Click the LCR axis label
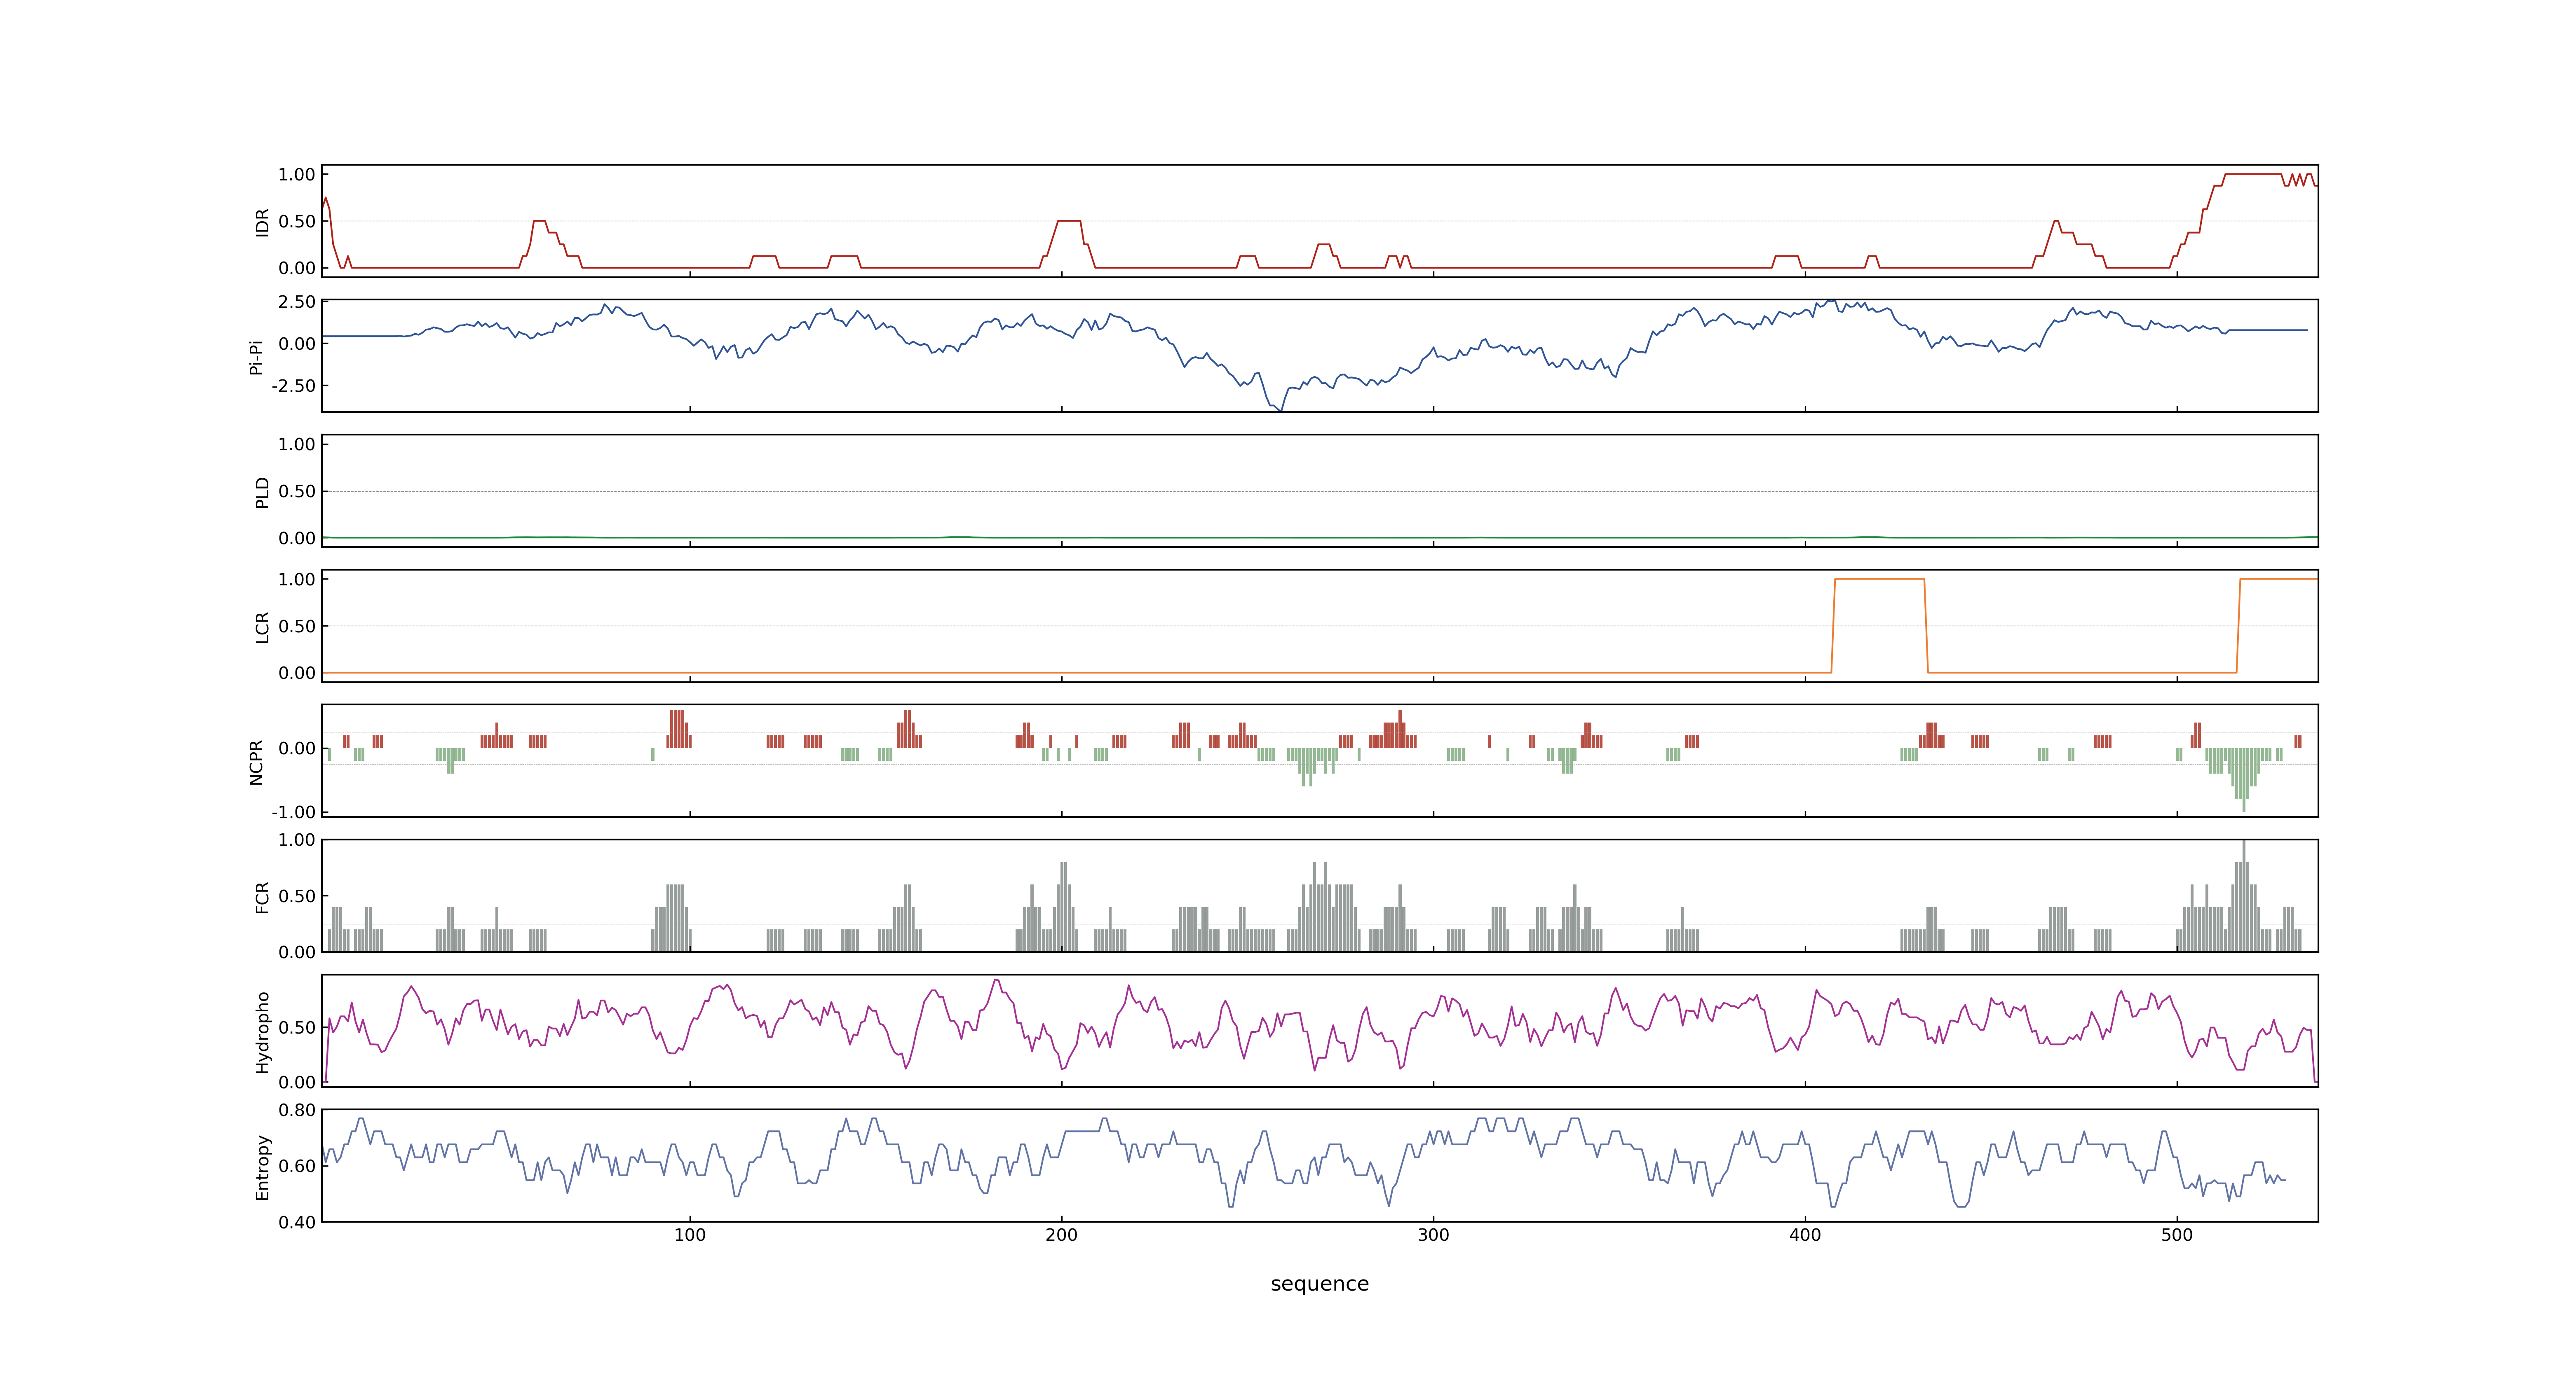 (x=262, y=627)
